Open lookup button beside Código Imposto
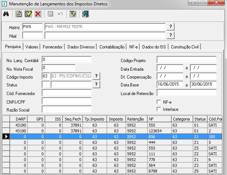This screenshot has height=175, width=227. (x=97, y=76)
